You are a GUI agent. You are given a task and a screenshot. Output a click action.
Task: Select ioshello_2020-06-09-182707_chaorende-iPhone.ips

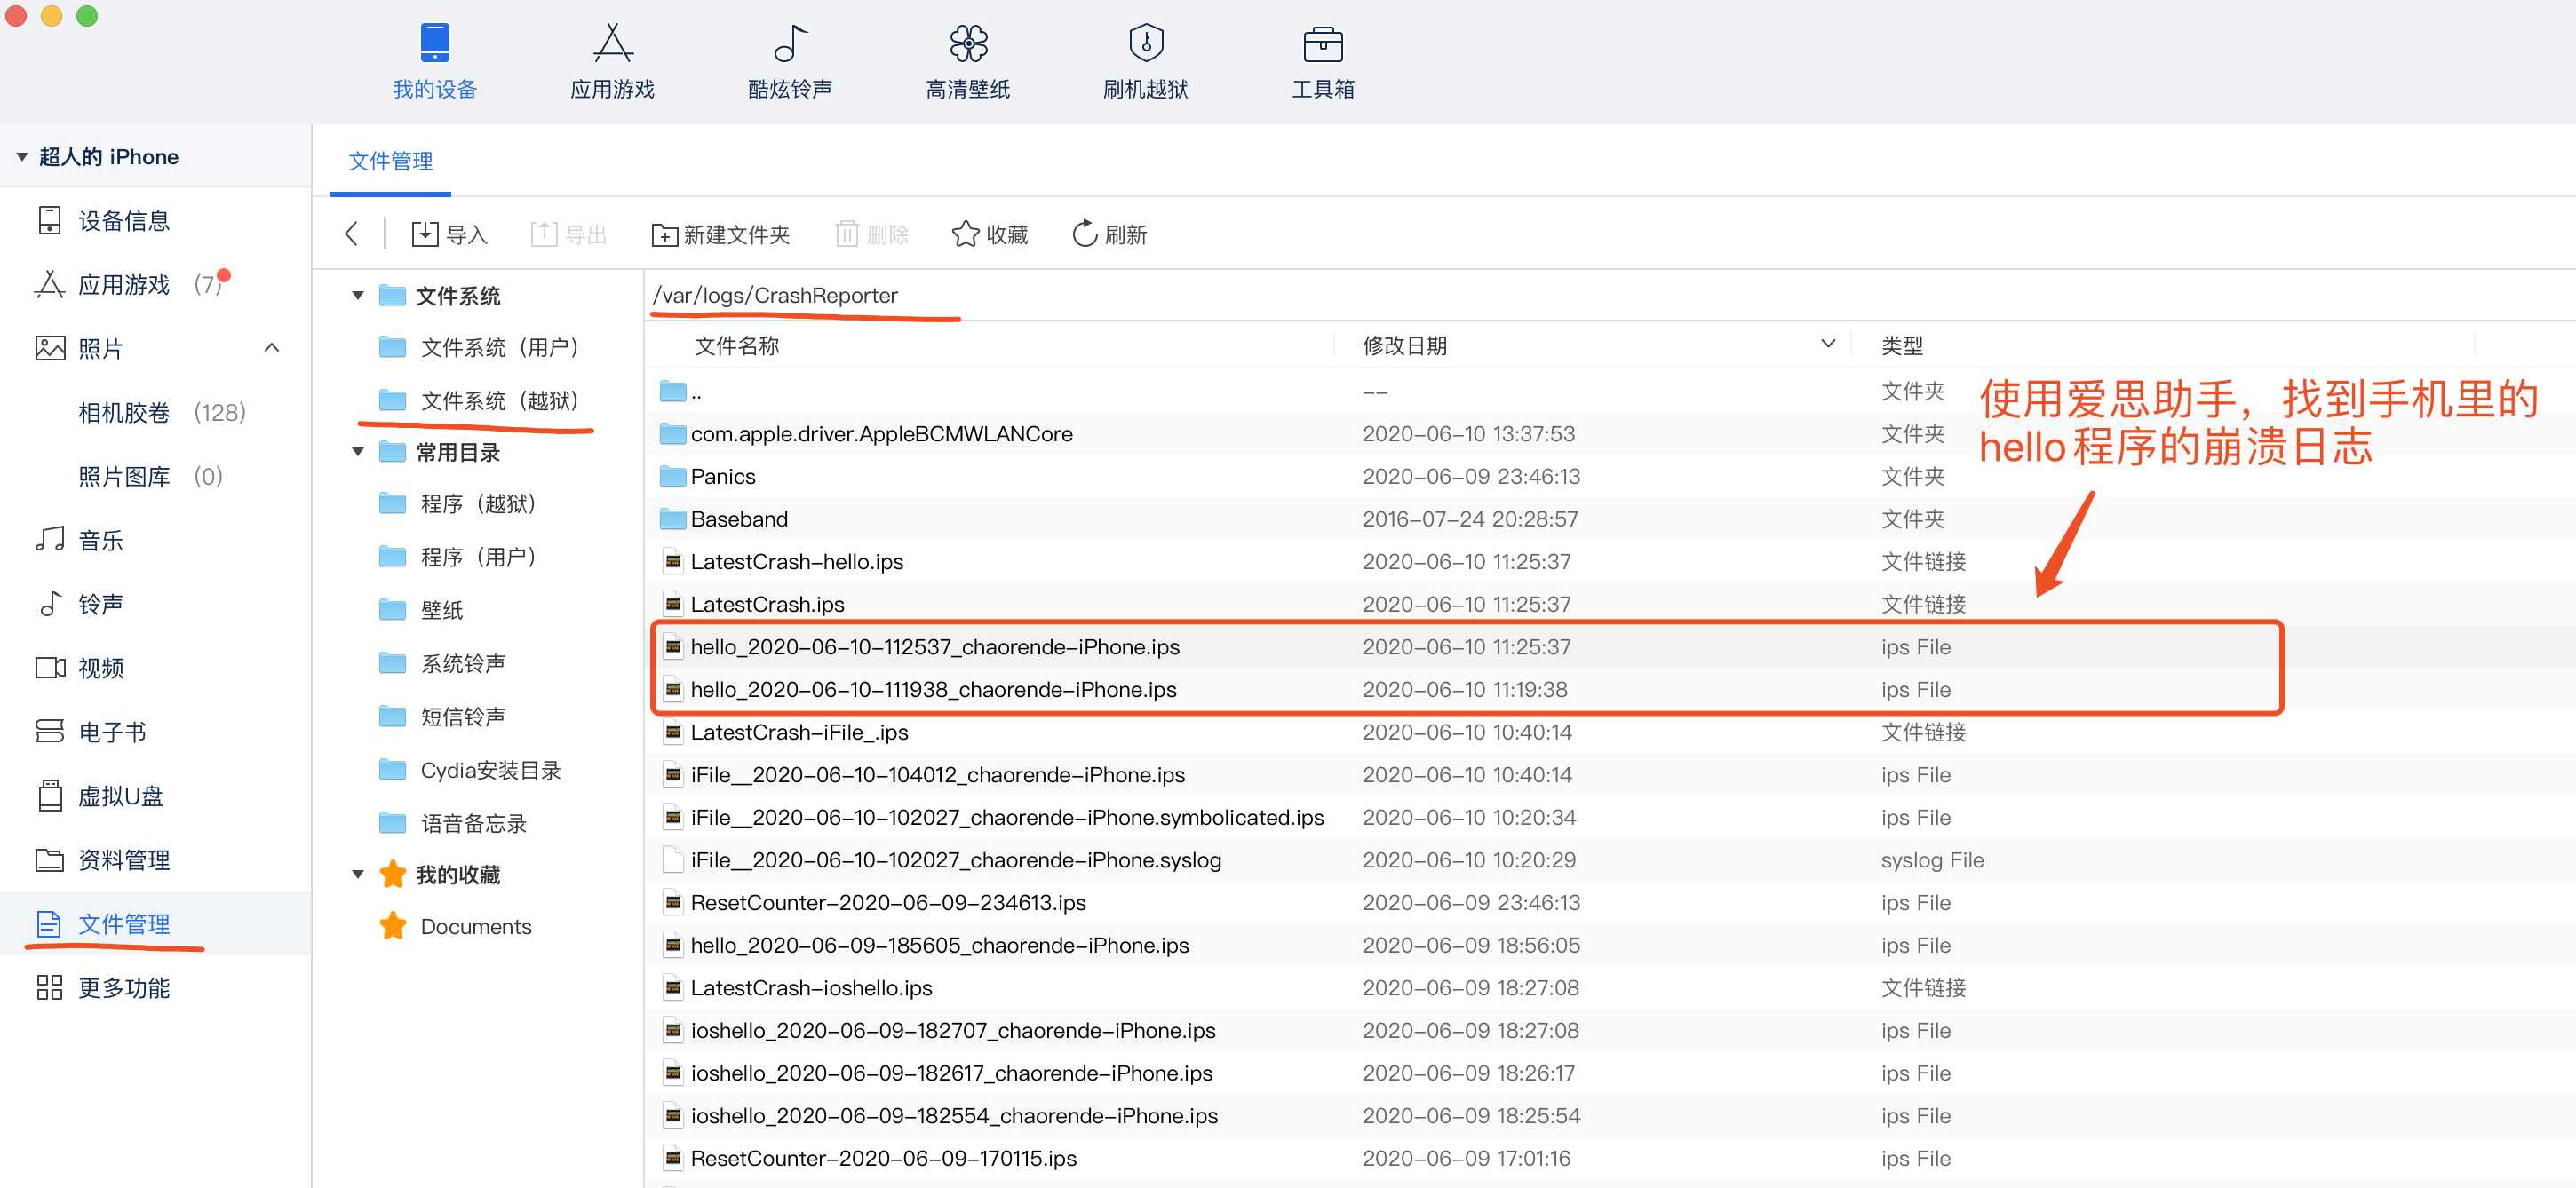click(1610, 1031)
